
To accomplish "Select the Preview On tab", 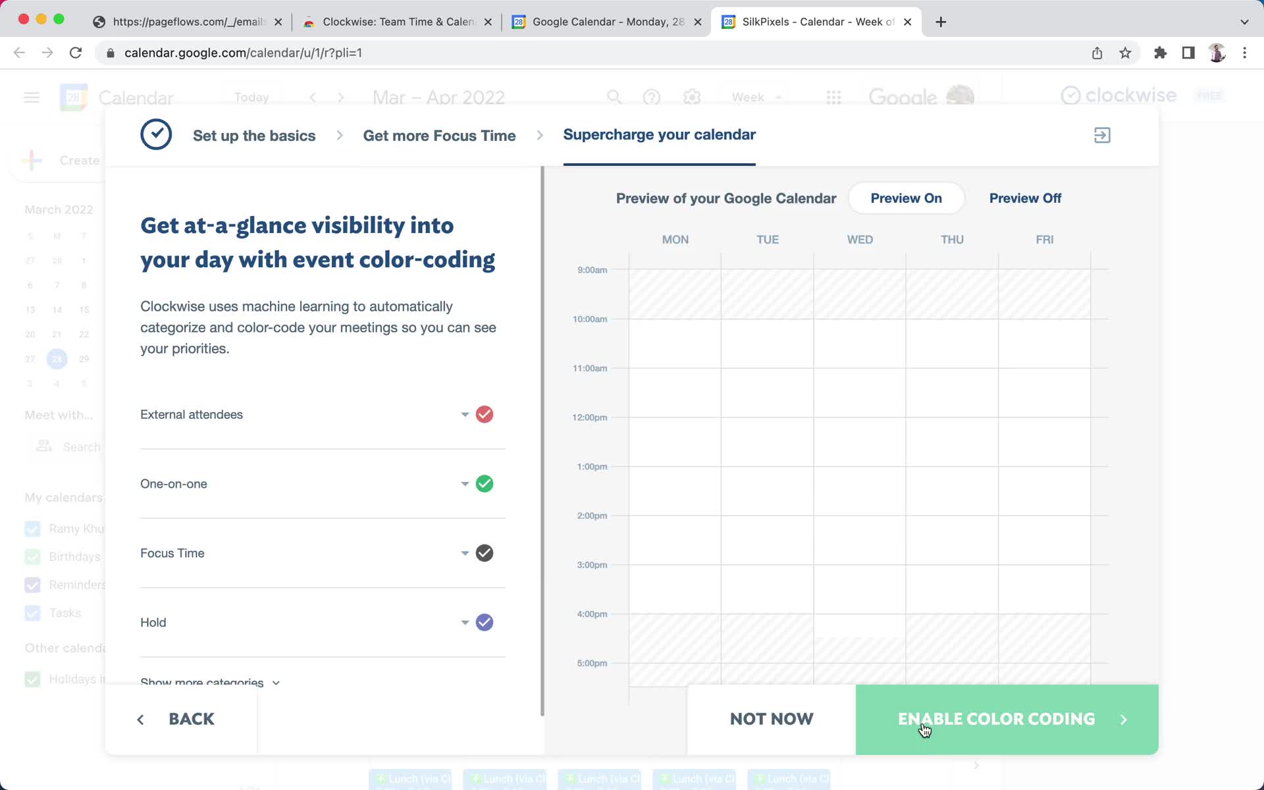I will pos(905,197).
